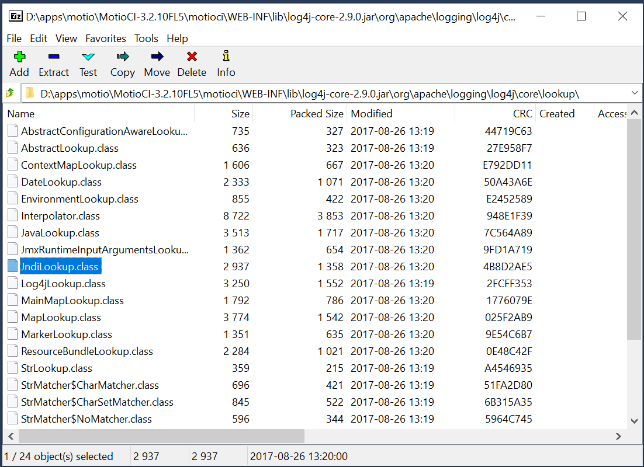Screen dimensions: 644x467
Task: Click CRC value 44719C63
Action: pos(508,131)
